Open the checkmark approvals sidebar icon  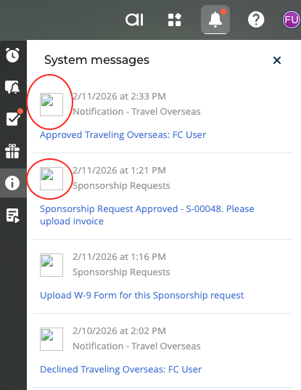pos(13,118)
